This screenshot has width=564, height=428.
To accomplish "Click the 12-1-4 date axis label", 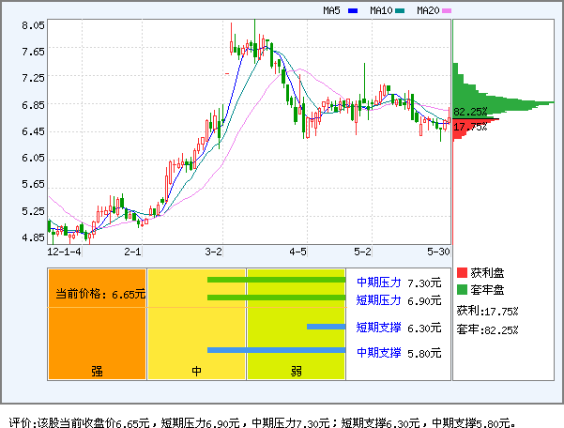I will [x=64, y=252].
